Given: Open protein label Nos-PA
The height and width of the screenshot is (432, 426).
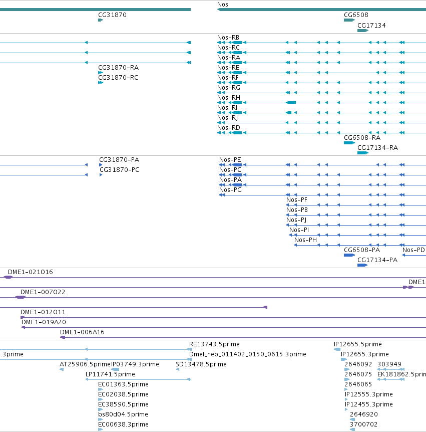Looking at the screenshot, I should tap(230, 179).
